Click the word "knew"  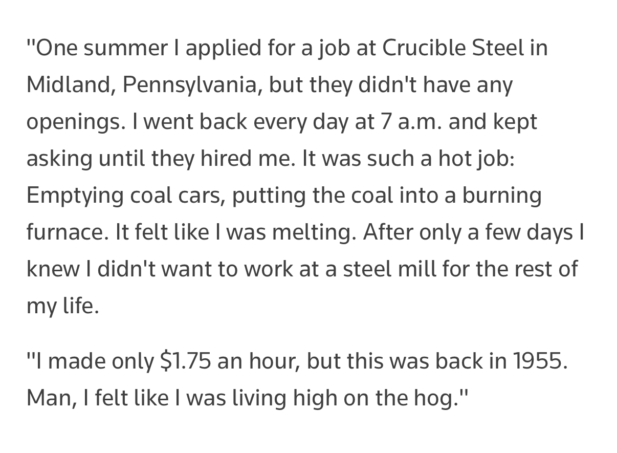(x=52, y=269)
